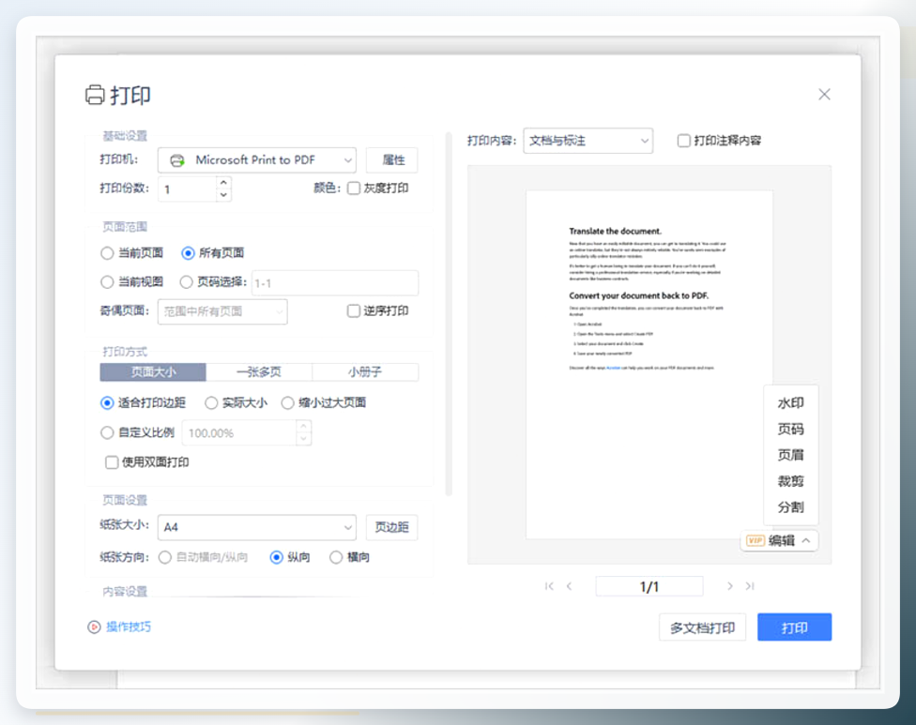
Task: Decrease the 自定义比例 percentage value
Action: tap(304, 439)
